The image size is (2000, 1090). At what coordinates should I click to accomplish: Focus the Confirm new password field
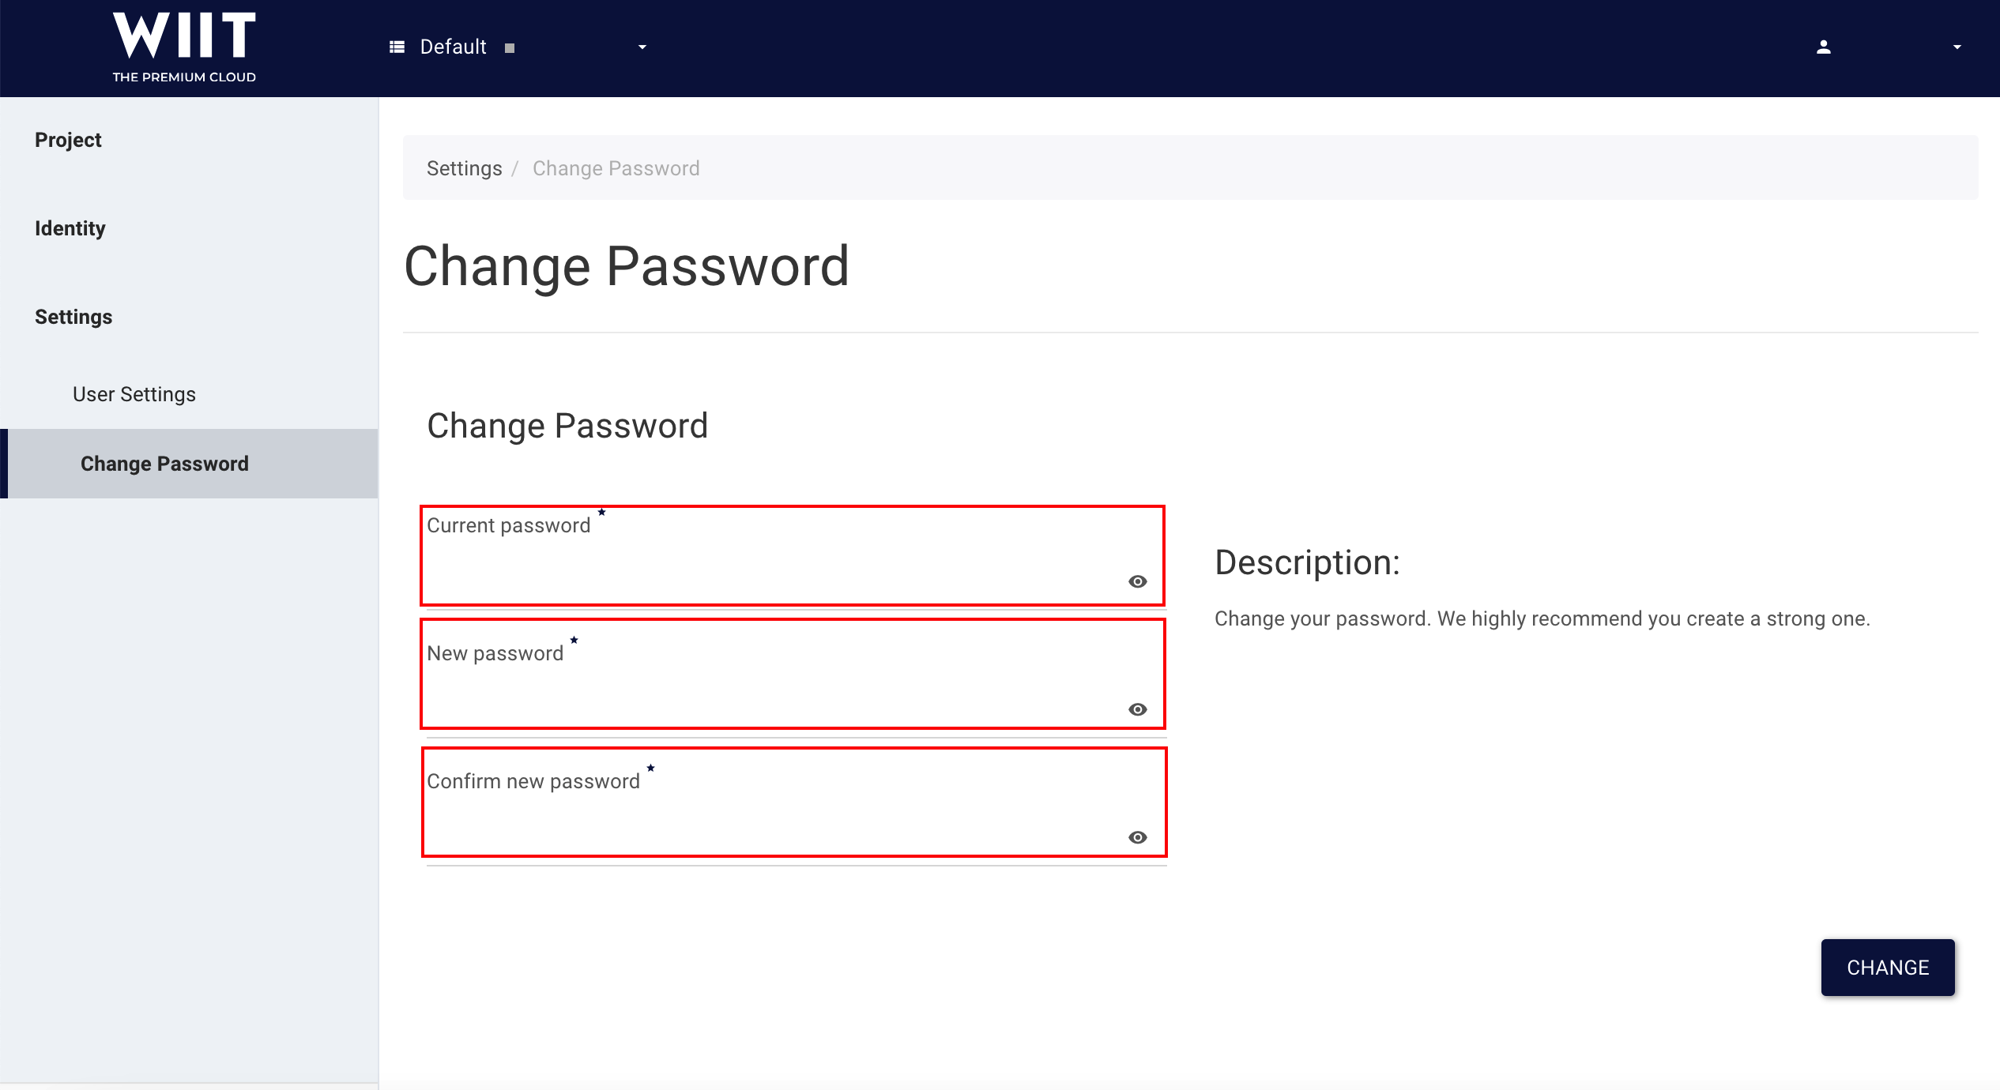click(794, 802)
